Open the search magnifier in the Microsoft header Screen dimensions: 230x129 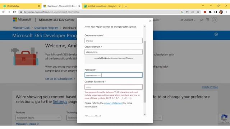coord(201,20)
